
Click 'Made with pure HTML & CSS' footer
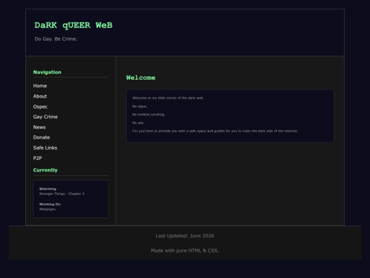click(x=185, y=251)
